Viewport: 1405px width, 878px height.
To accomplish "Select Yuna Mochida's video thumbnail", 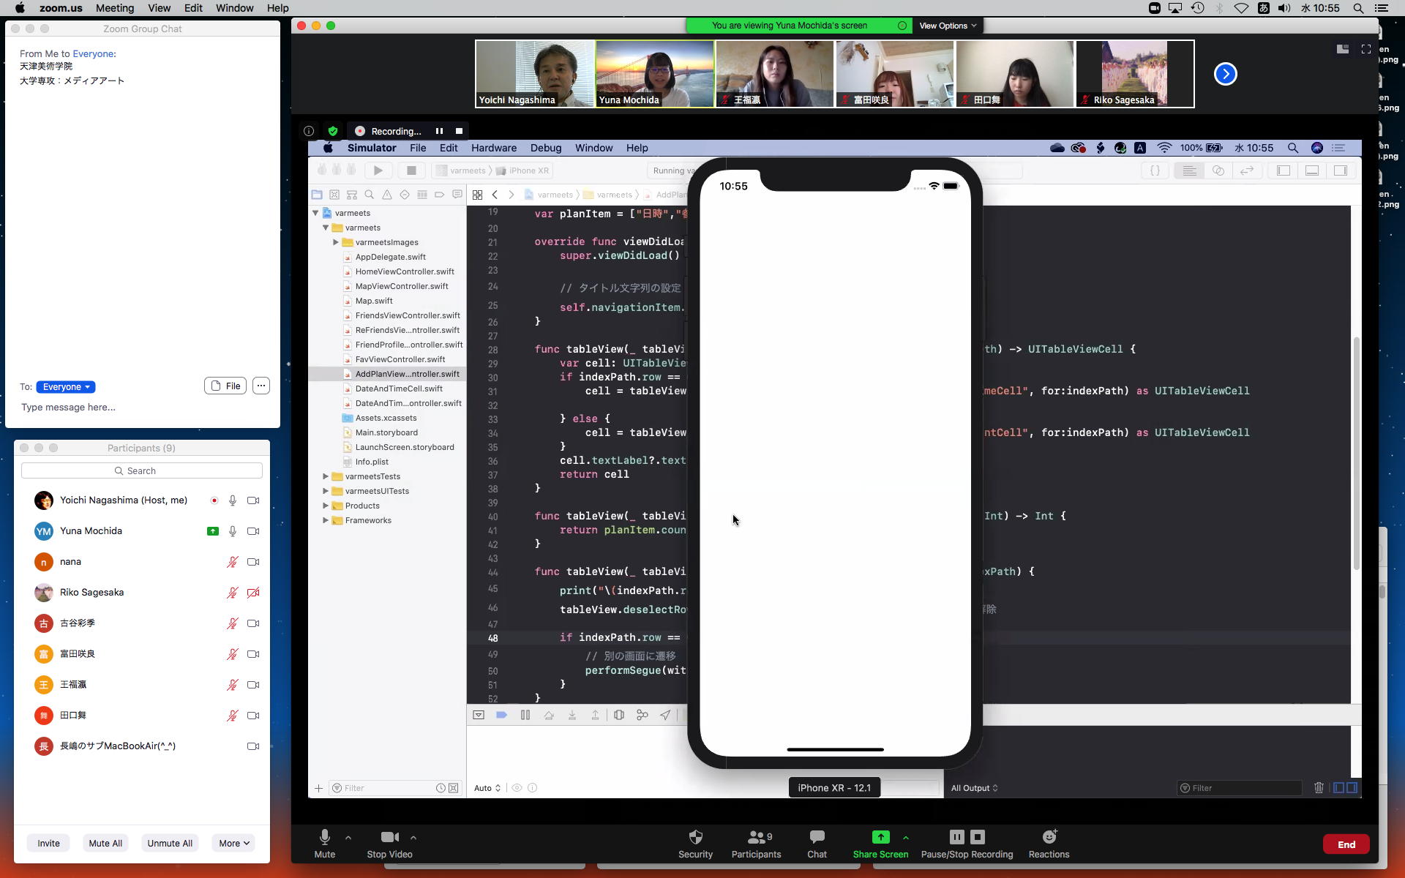I will [654, 74].
